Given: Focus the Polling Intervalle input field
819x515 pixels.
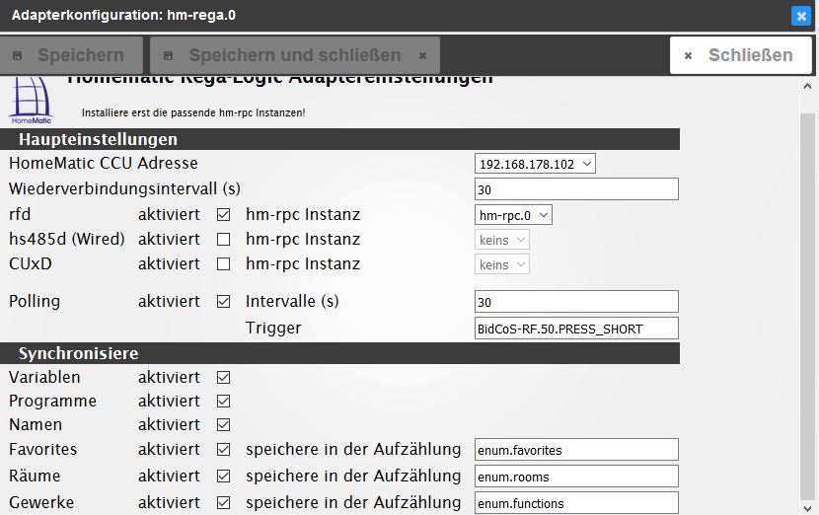Looking at the screenshot, I should (x=576, y=302).
